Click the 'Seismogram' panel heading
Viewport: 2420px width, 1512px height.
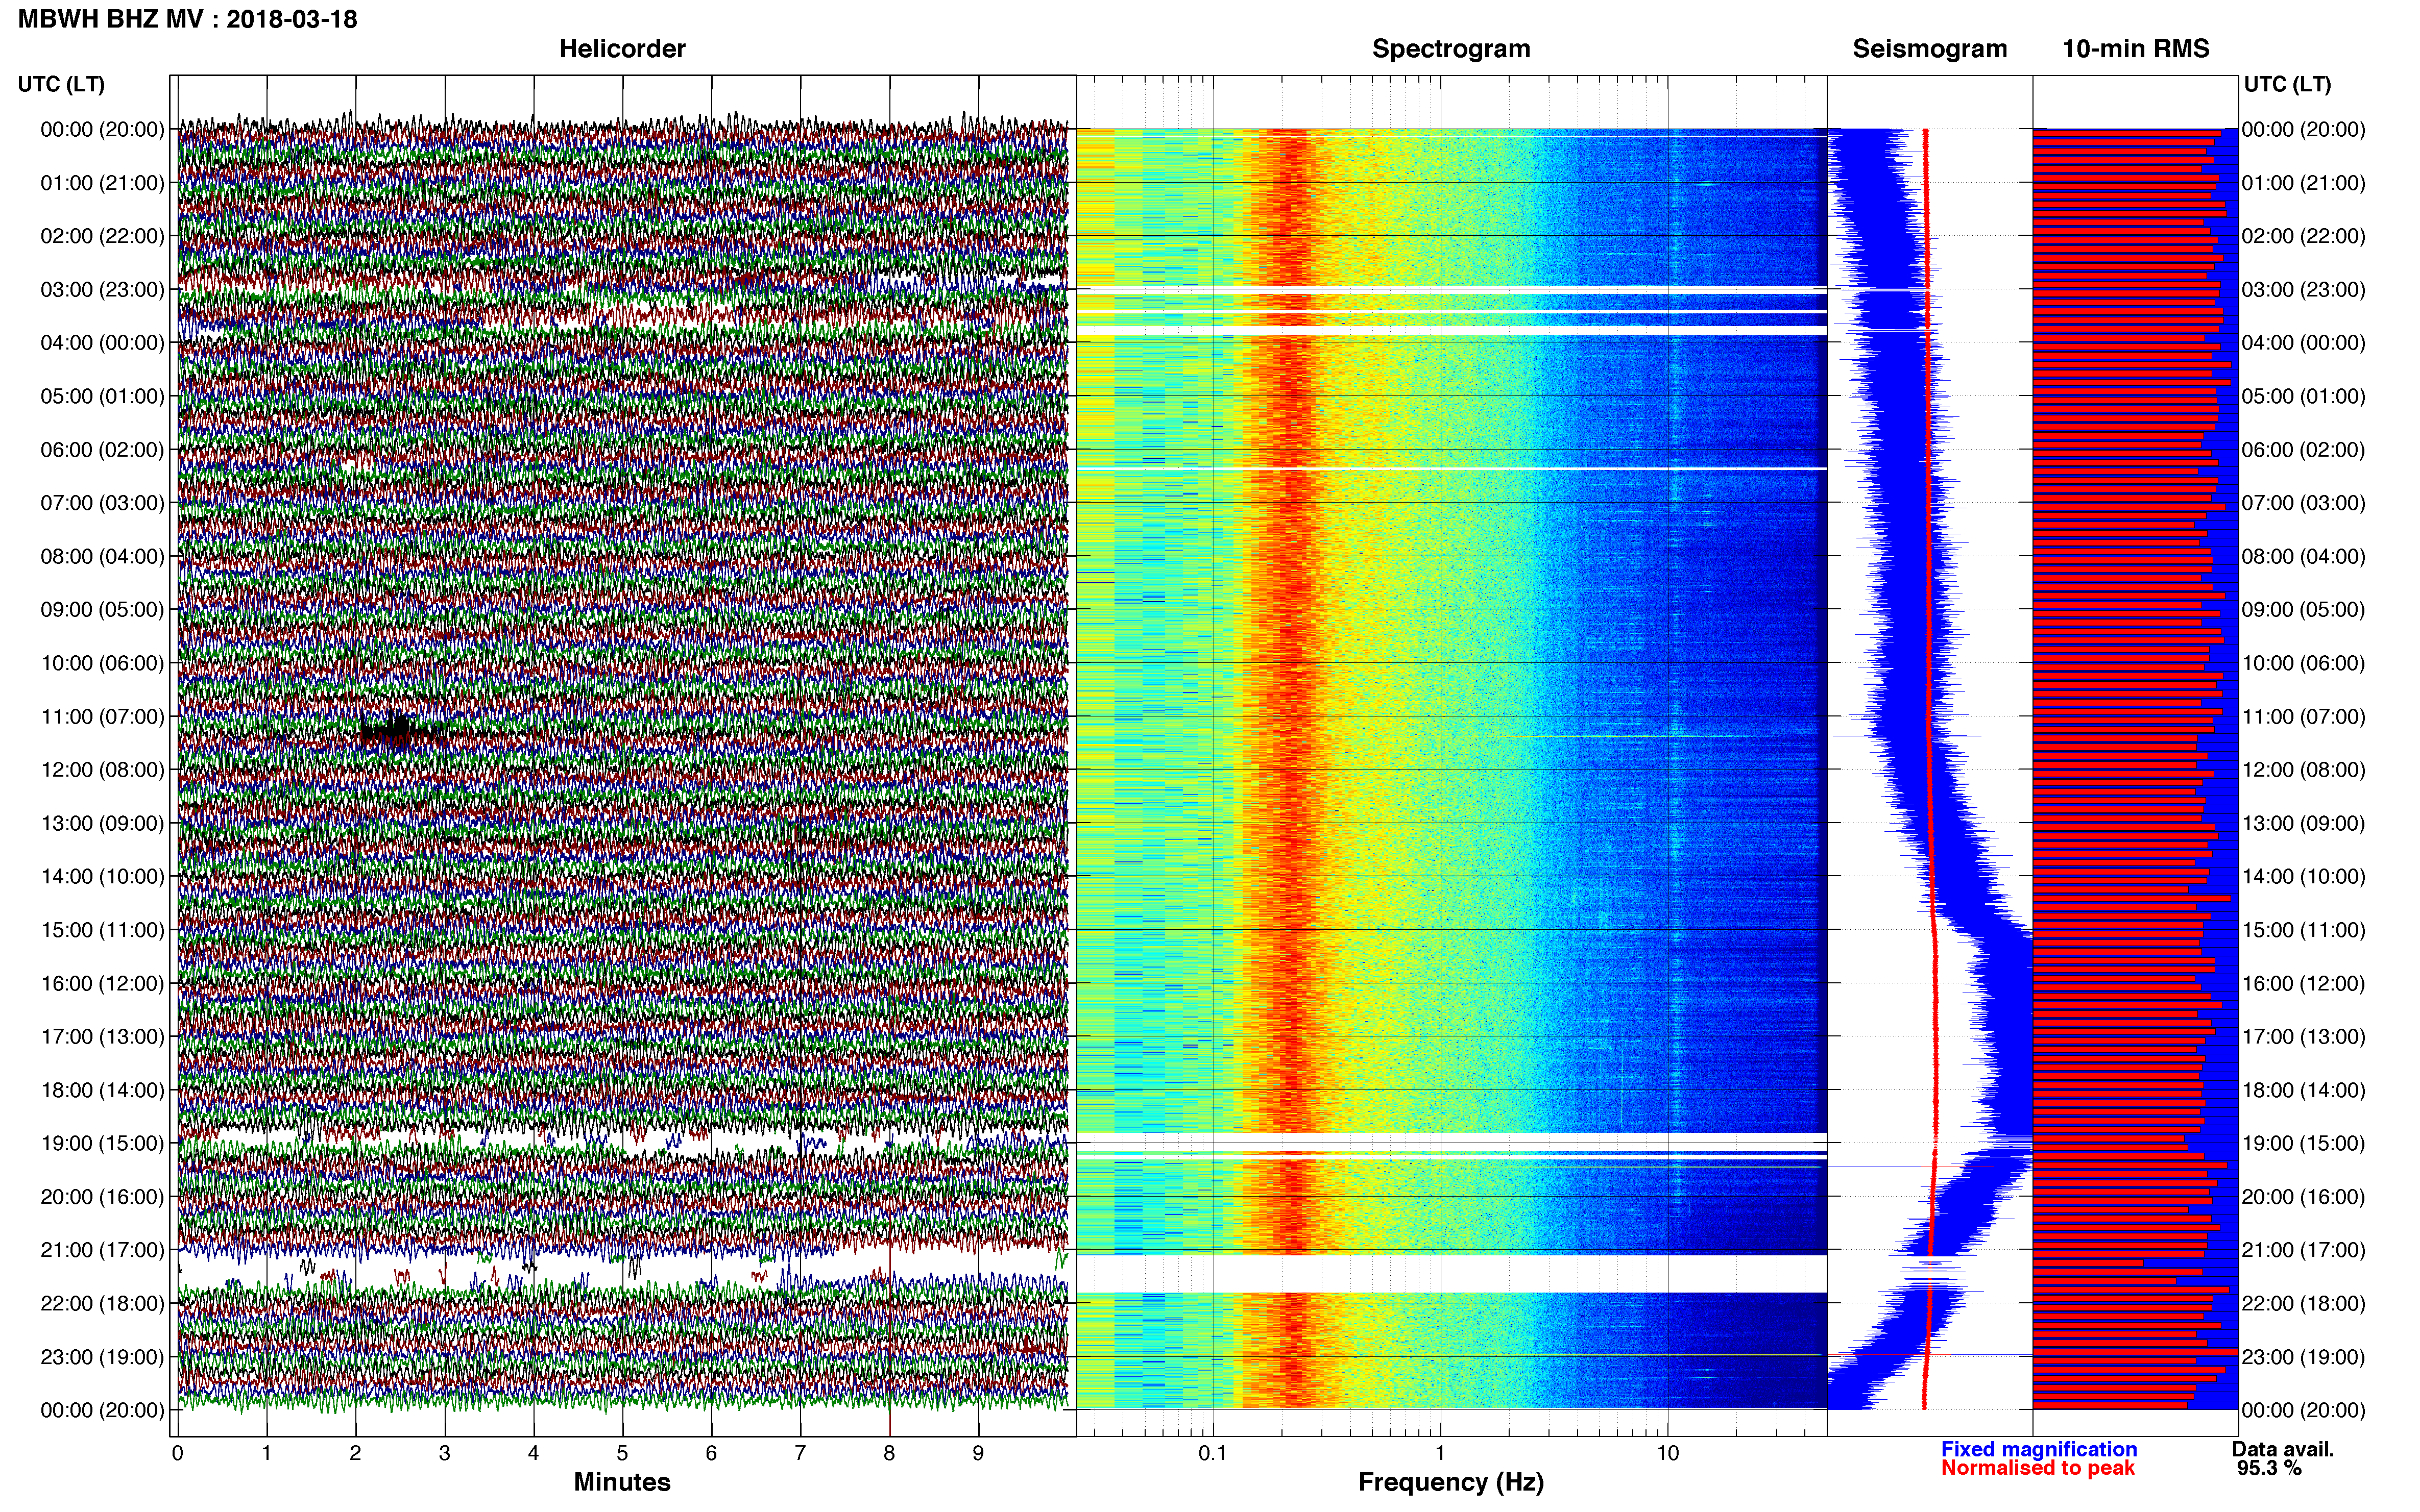[x=1930, y=49]
